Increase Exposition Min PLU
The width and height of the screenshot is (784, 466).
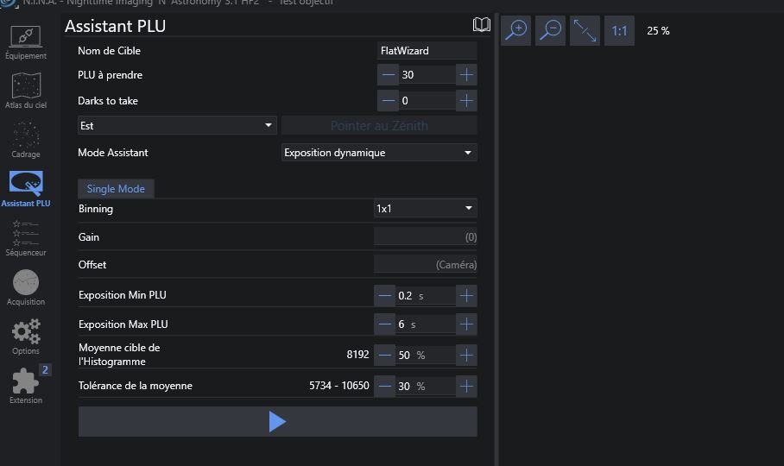pyautogui.click(x=466, y=296)
